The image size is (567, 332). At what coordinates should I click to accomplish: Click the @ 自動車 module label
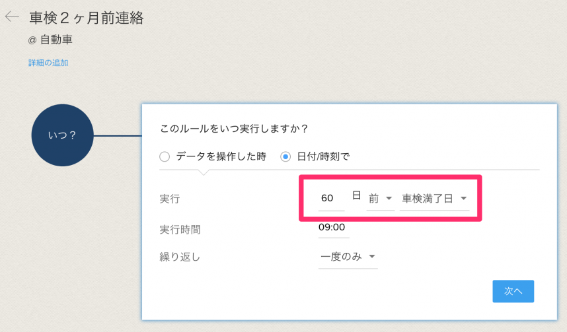click(x=50, y=40)
